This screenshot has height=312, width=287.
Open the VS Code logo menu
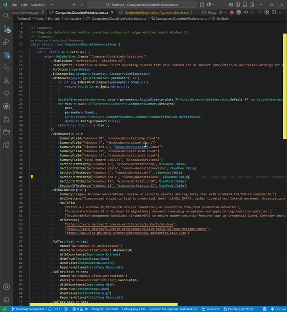click(x=5, y=5)
